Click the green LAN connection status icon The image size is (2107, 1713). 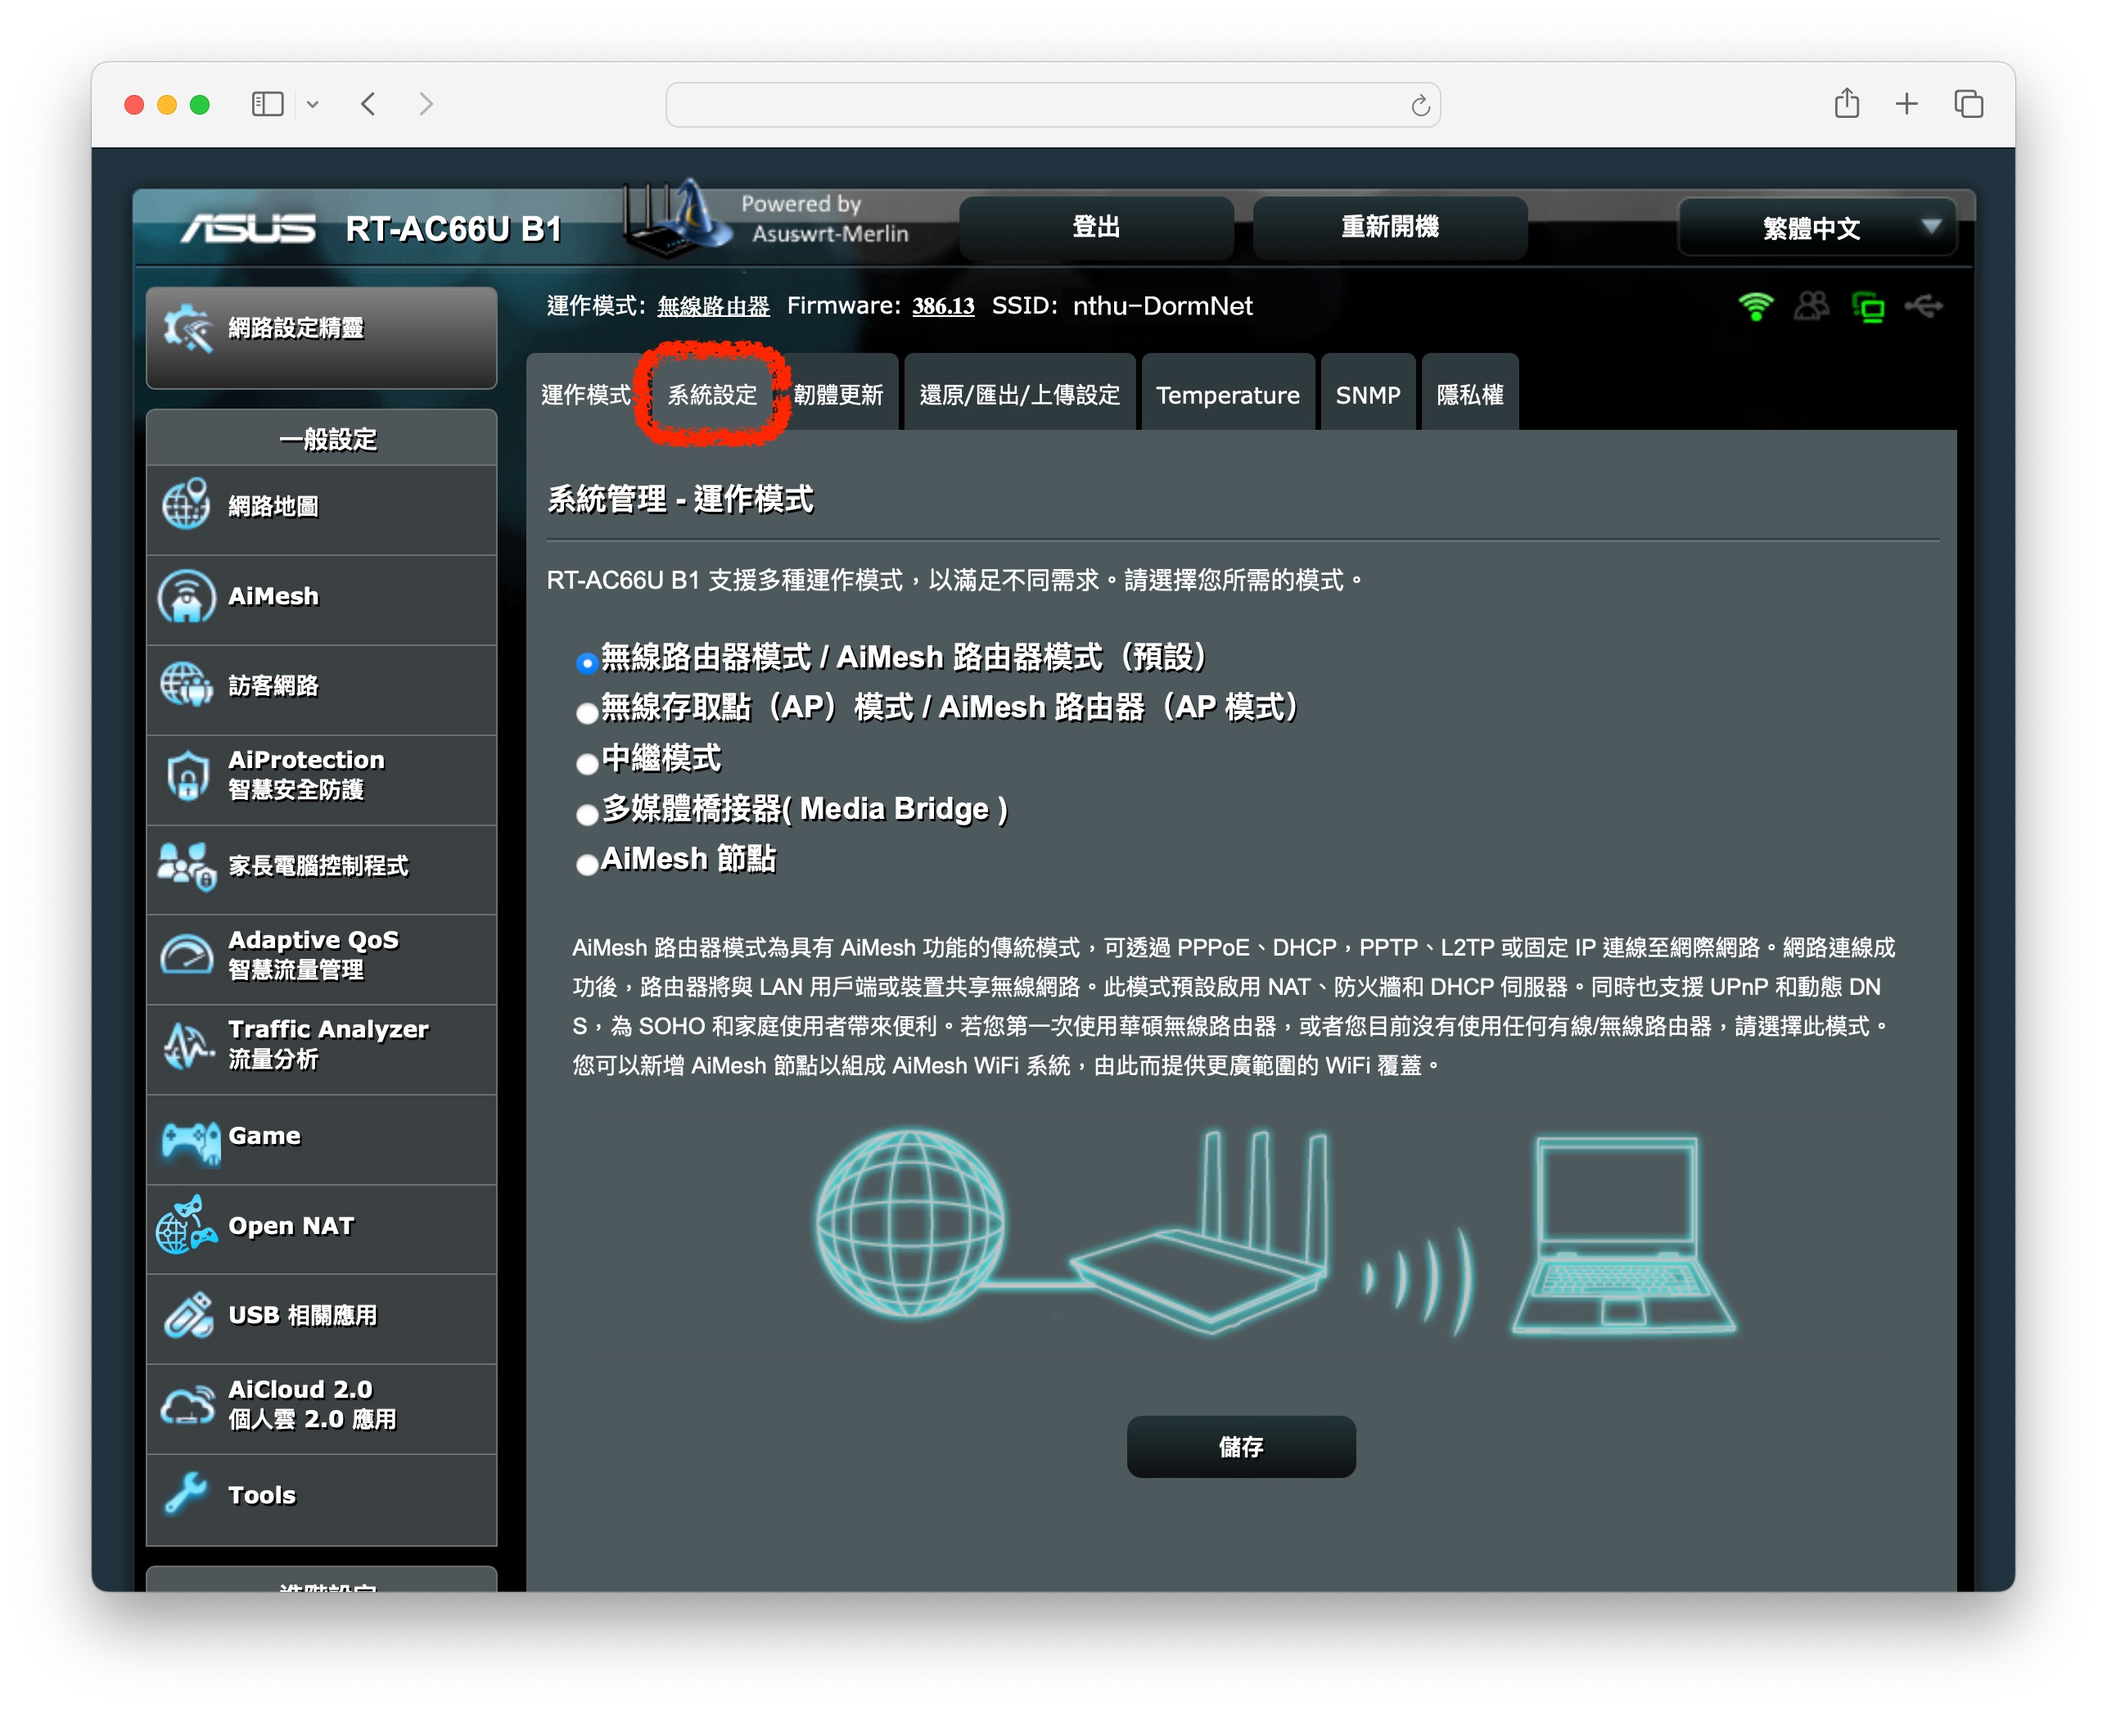[1868, 308]
